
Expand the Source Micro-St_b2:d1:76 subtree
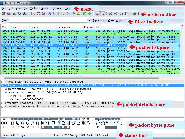(6, 92)
